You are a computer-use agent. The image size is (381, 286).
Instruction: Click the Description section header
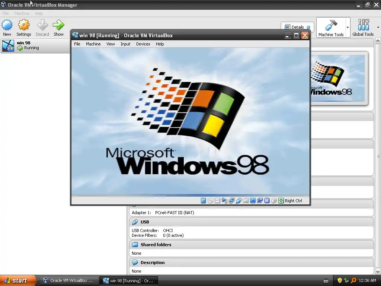pos(252,263)
